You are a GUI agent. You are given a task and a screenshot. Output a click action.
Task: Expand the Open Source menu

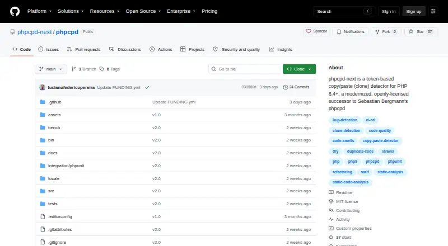pyautogui.click(x=143, y=11)
